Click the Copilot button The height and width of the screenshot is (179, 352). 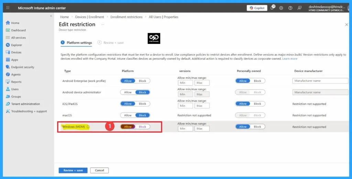click(257, 8)
